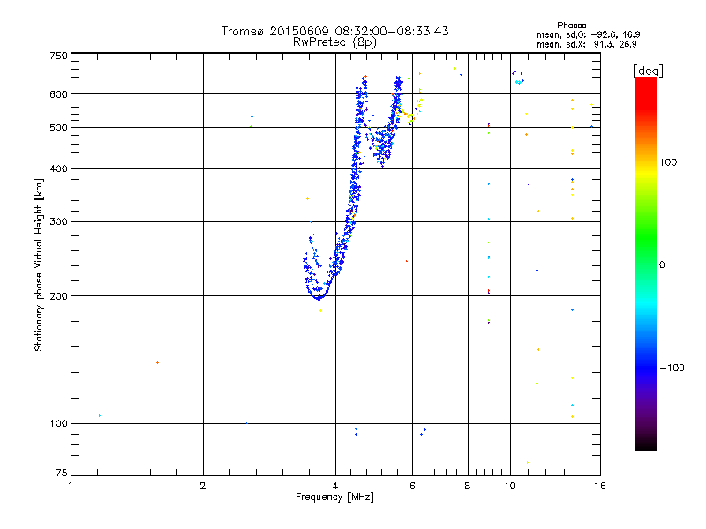Click the x-axis tick label '4'

(335, 486)
